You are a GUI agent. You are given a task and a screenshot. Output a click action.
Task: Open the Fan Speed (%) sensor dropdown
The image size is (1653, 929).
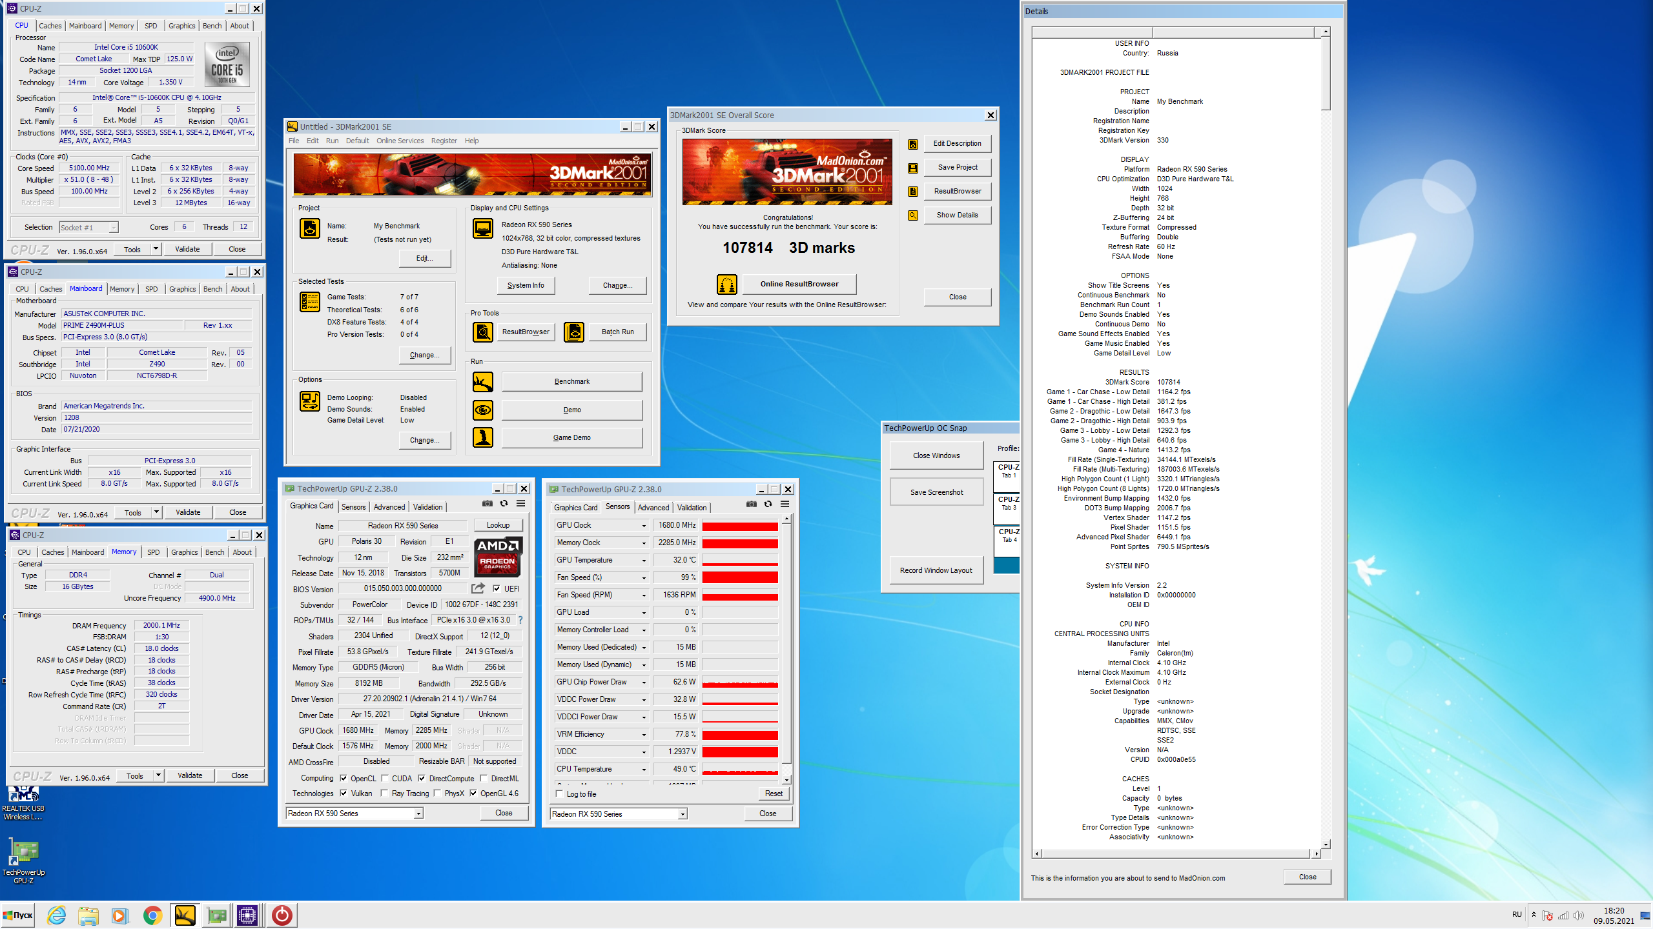644,577
